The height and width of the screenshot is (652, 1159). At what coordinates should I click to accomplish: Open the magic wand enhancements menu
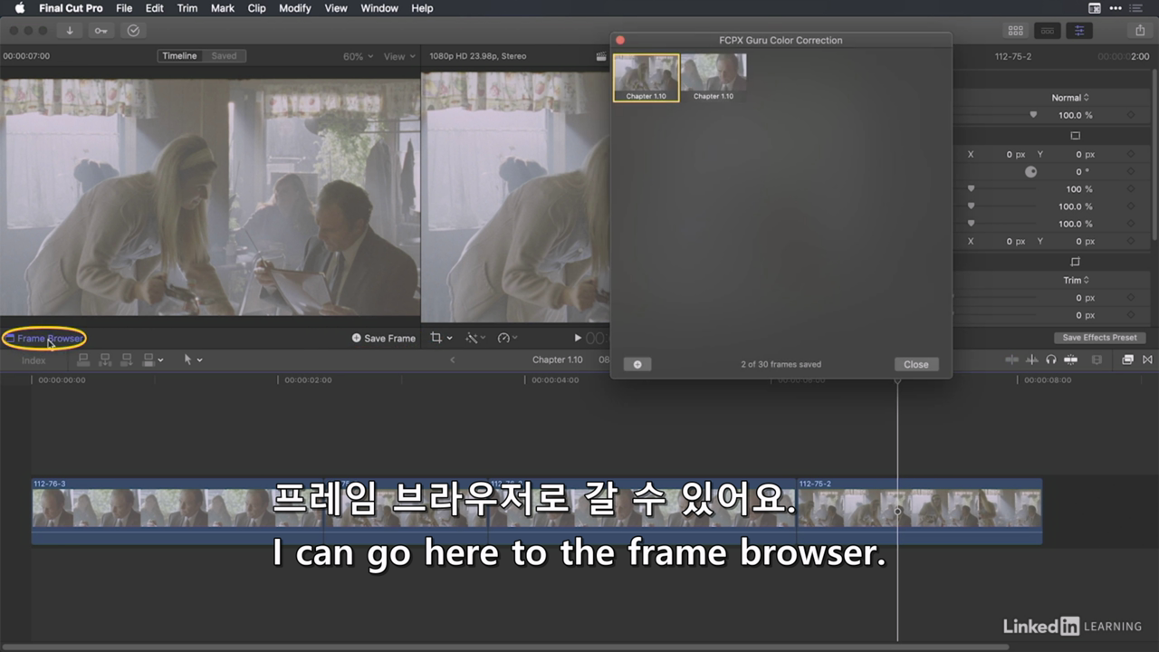pyautogui.click(x=476, y=338)
